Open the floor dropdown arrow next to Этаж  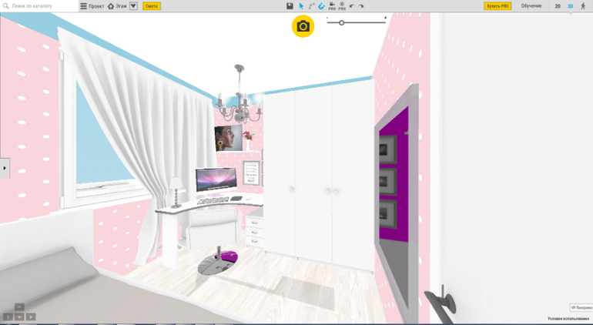tap(133, 6)
